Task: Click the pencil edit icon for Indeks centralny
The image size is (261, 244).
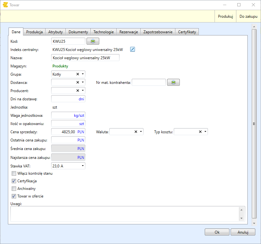Action: 133,49
